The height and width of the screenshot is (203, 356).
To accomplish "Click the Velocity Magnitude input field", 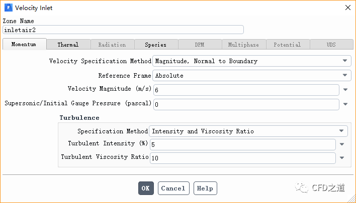I will tap(245, 90).
